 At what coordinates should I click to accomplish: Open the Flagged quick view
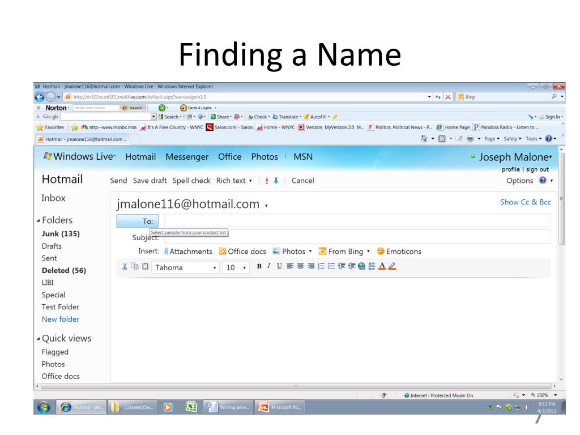[x=55, y=352]
